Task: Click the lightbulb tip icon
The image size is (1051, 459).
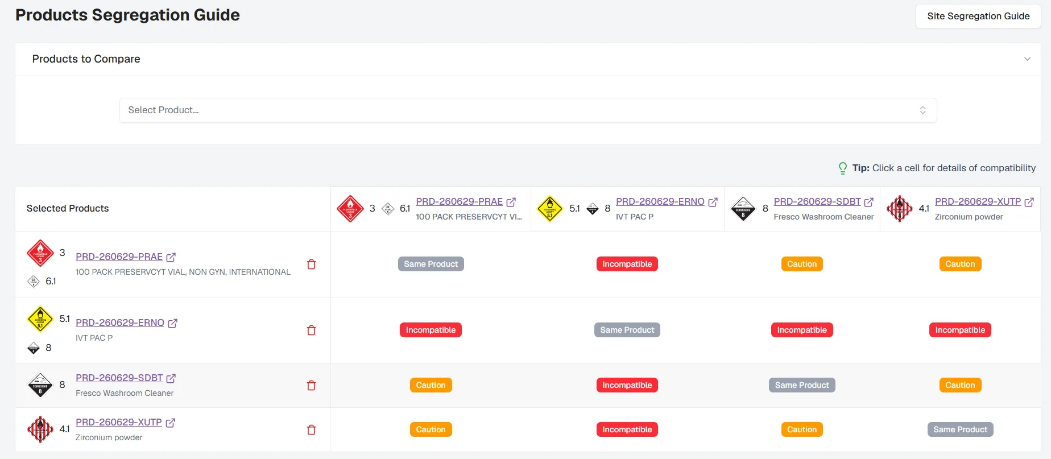Action: (843, 168)
